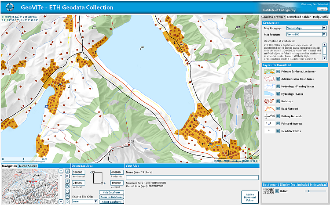
Task: Click description scrollbar up arrow
Action: tap(324, 45)
